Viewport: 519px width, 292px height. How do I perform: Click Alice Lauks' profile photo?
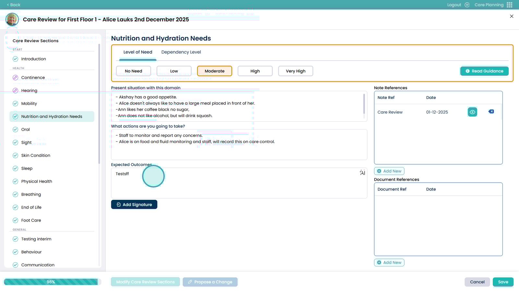(x=12, y=19)
